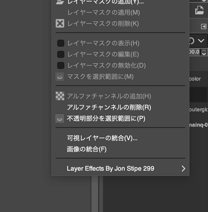This screenshot has width=208, height=212.
Task: Choose マスクを選択範囲に(M) entry
Action: point(120,77)
